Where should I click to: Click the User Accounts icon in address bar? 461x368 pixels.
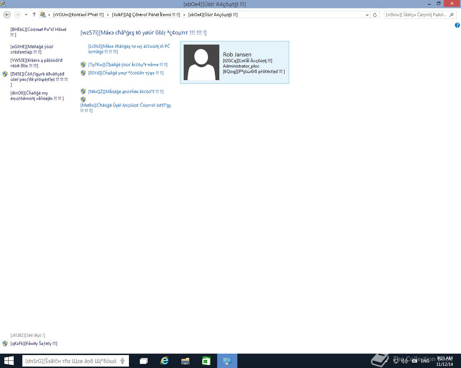(43, 15)
